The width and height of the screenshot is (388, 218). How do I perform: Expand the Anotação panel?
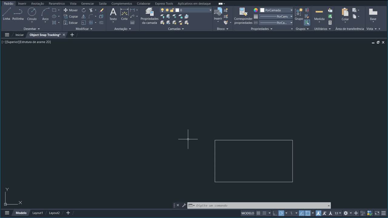pyautogui.click(x=122, y=29)
